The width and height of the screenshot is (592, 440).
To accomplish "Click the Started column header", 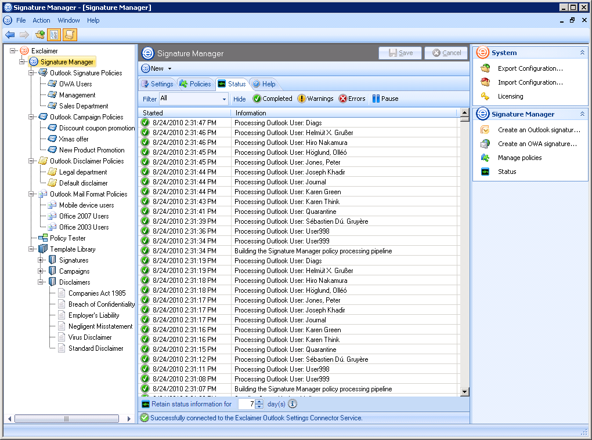I will (185, 112).
